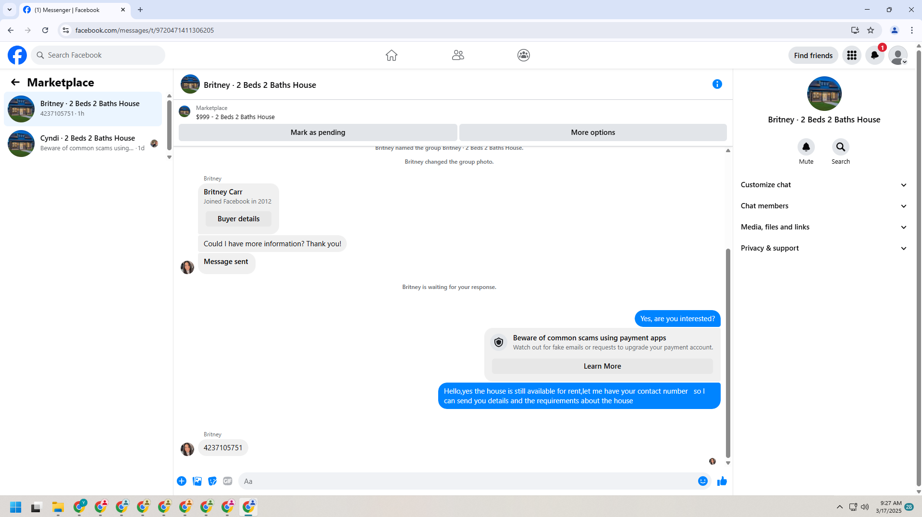The height and width of the screenshot is (517, 922).
Task: Choose a sticker
Action: 212,481
